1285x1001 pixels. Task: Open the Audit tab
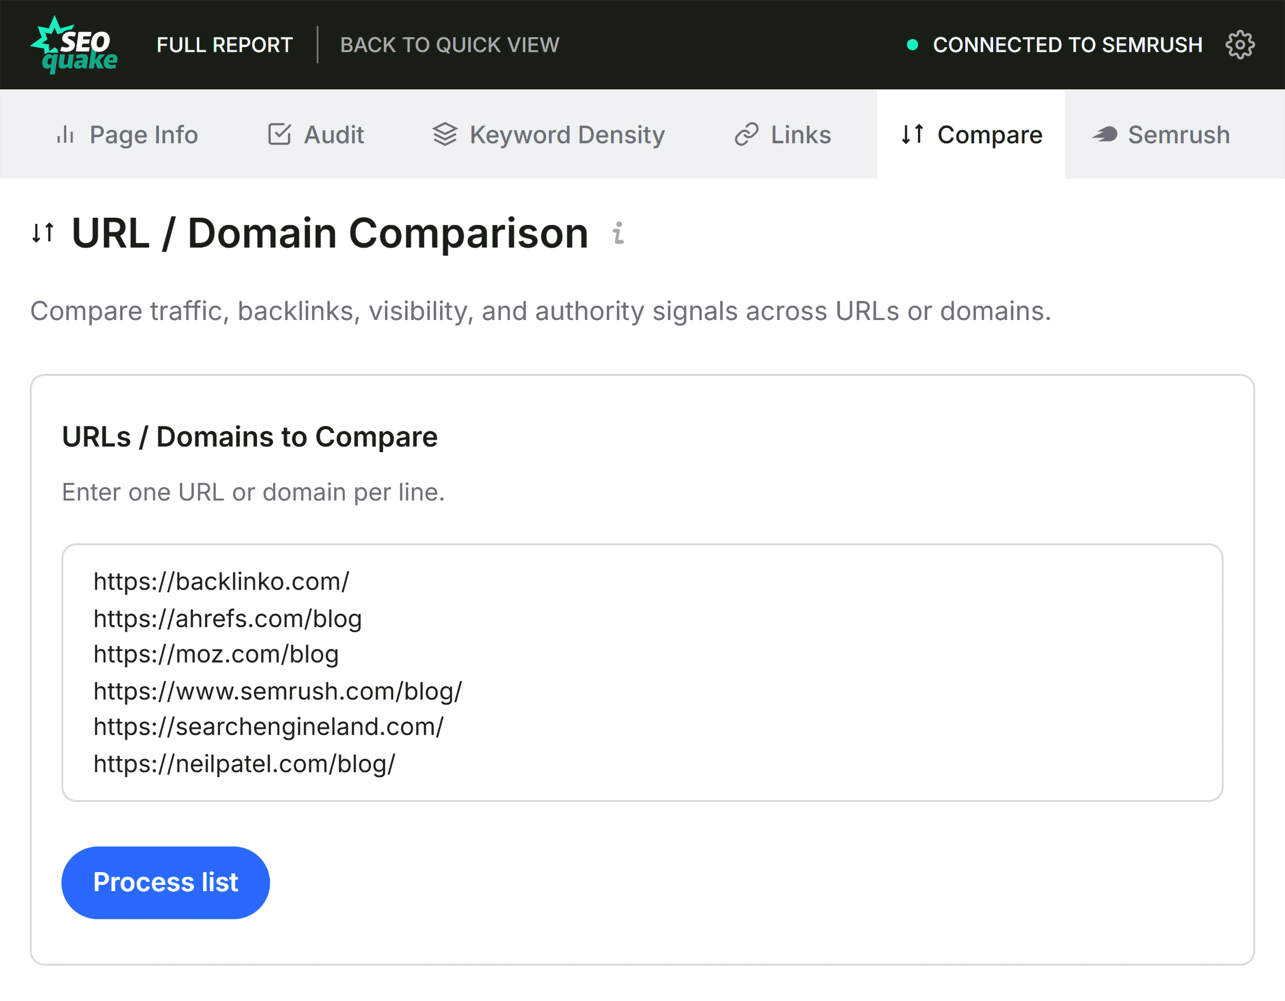(x=316, y=135)
